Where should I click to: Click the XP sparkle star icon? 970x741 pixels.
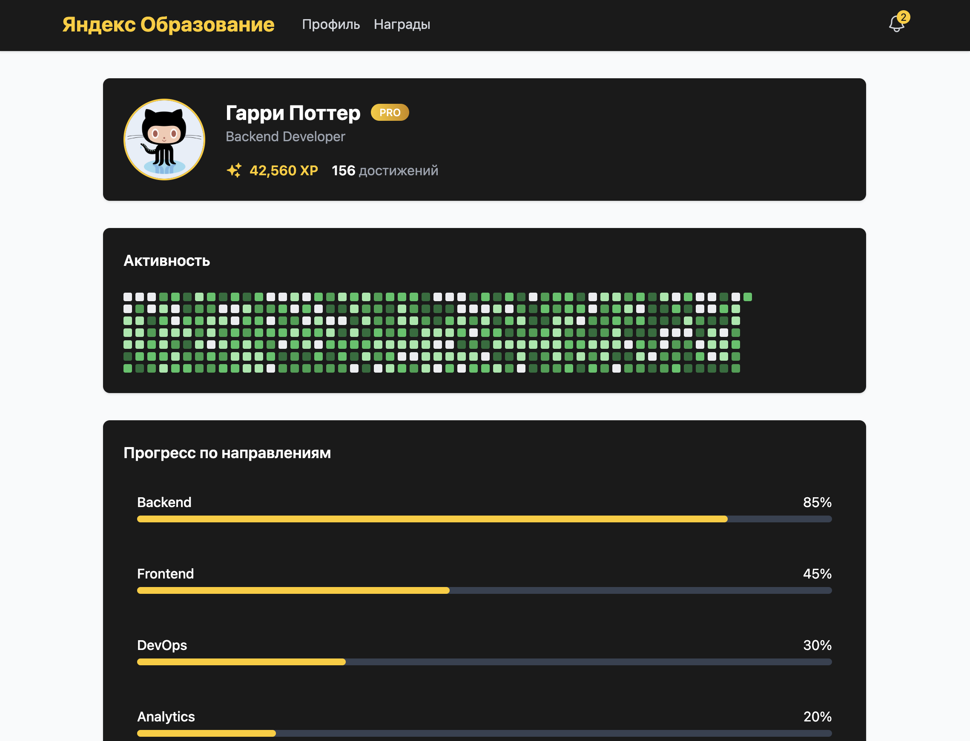click(234, 170)
